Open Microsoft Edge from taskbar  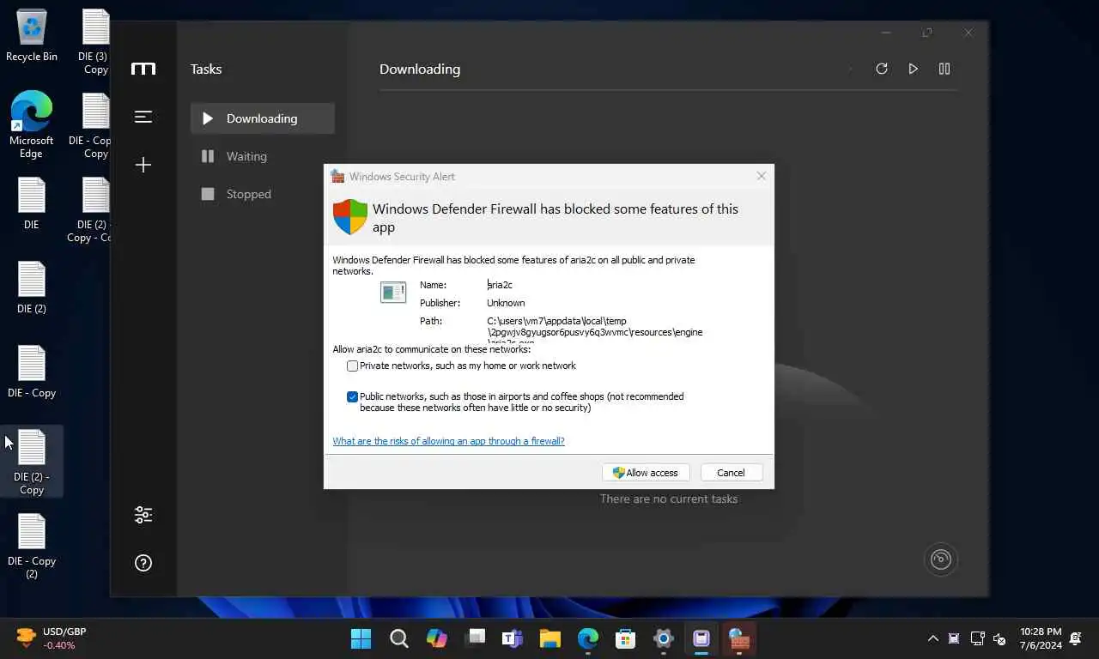(588, 638)
